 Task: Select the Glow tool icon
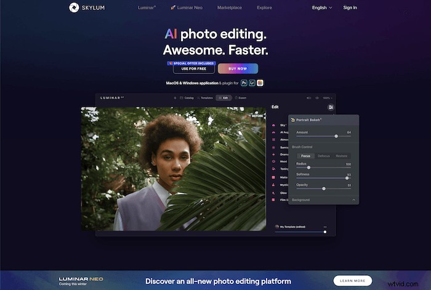273,193
